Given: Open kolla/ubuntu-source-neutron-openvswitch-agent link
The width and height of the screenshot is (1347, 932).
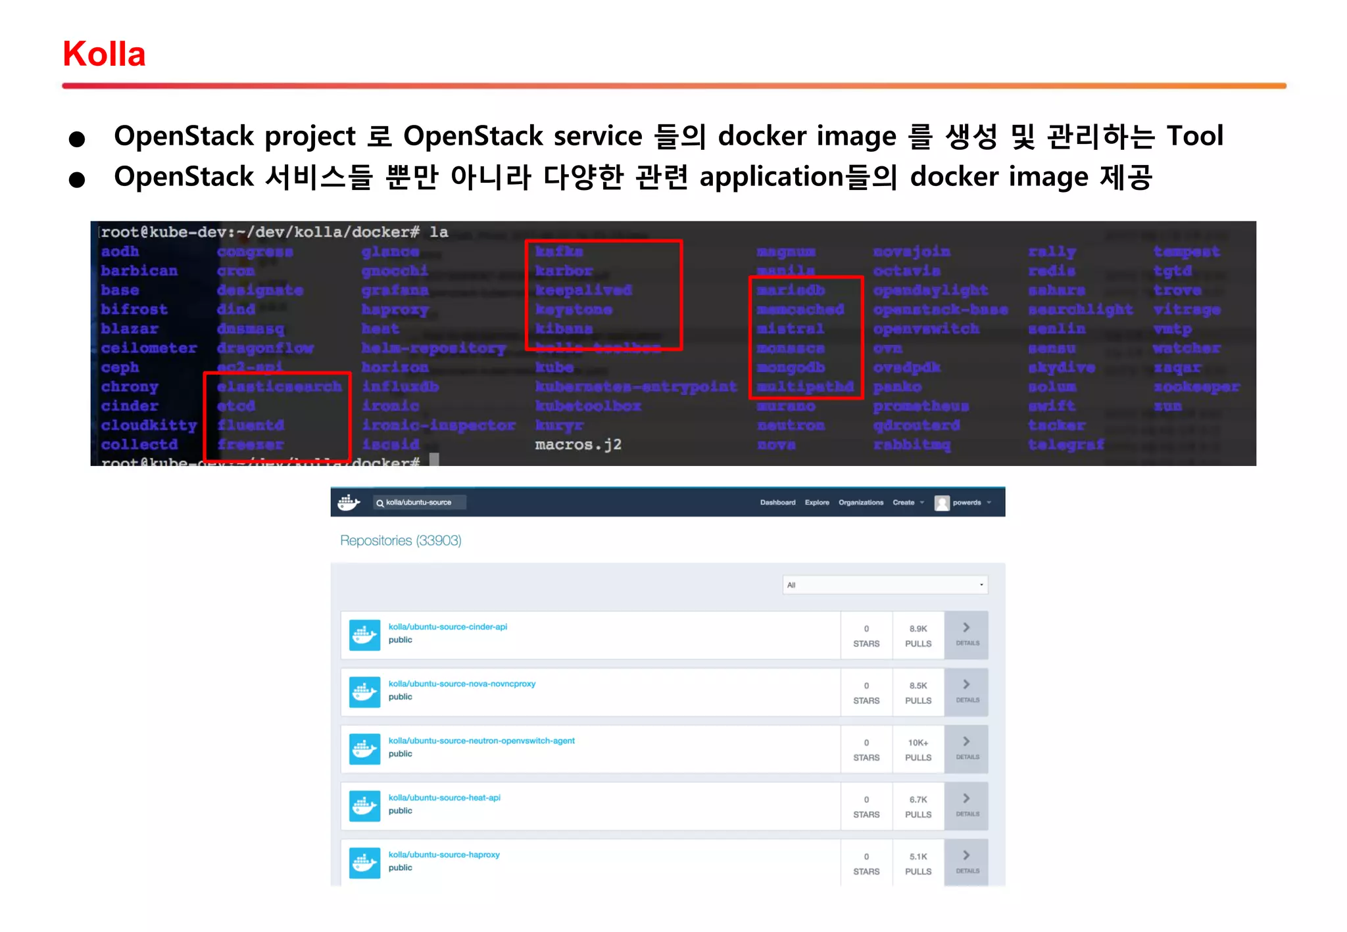Looking at the screenshot, I should (481, 741).
